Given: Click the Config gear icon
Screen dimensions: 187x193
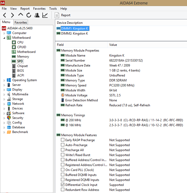Looking at the screenshot, I should [x=9, y=123].
